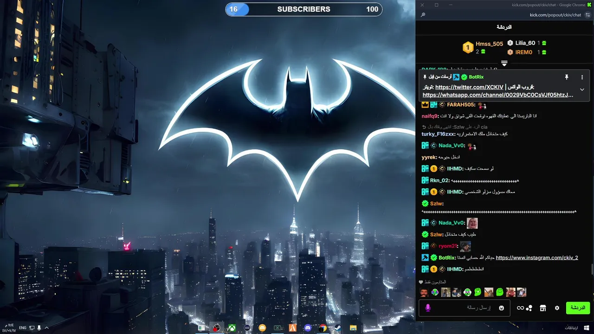This screenshot has width=594, height=334.
Task: Open File Explorer from the taskbar
Action: 353,328
